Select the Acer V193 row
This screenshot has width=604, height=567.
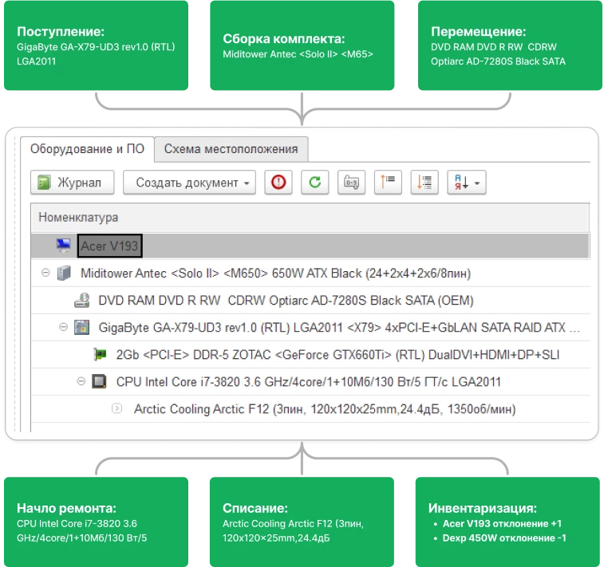310,246
